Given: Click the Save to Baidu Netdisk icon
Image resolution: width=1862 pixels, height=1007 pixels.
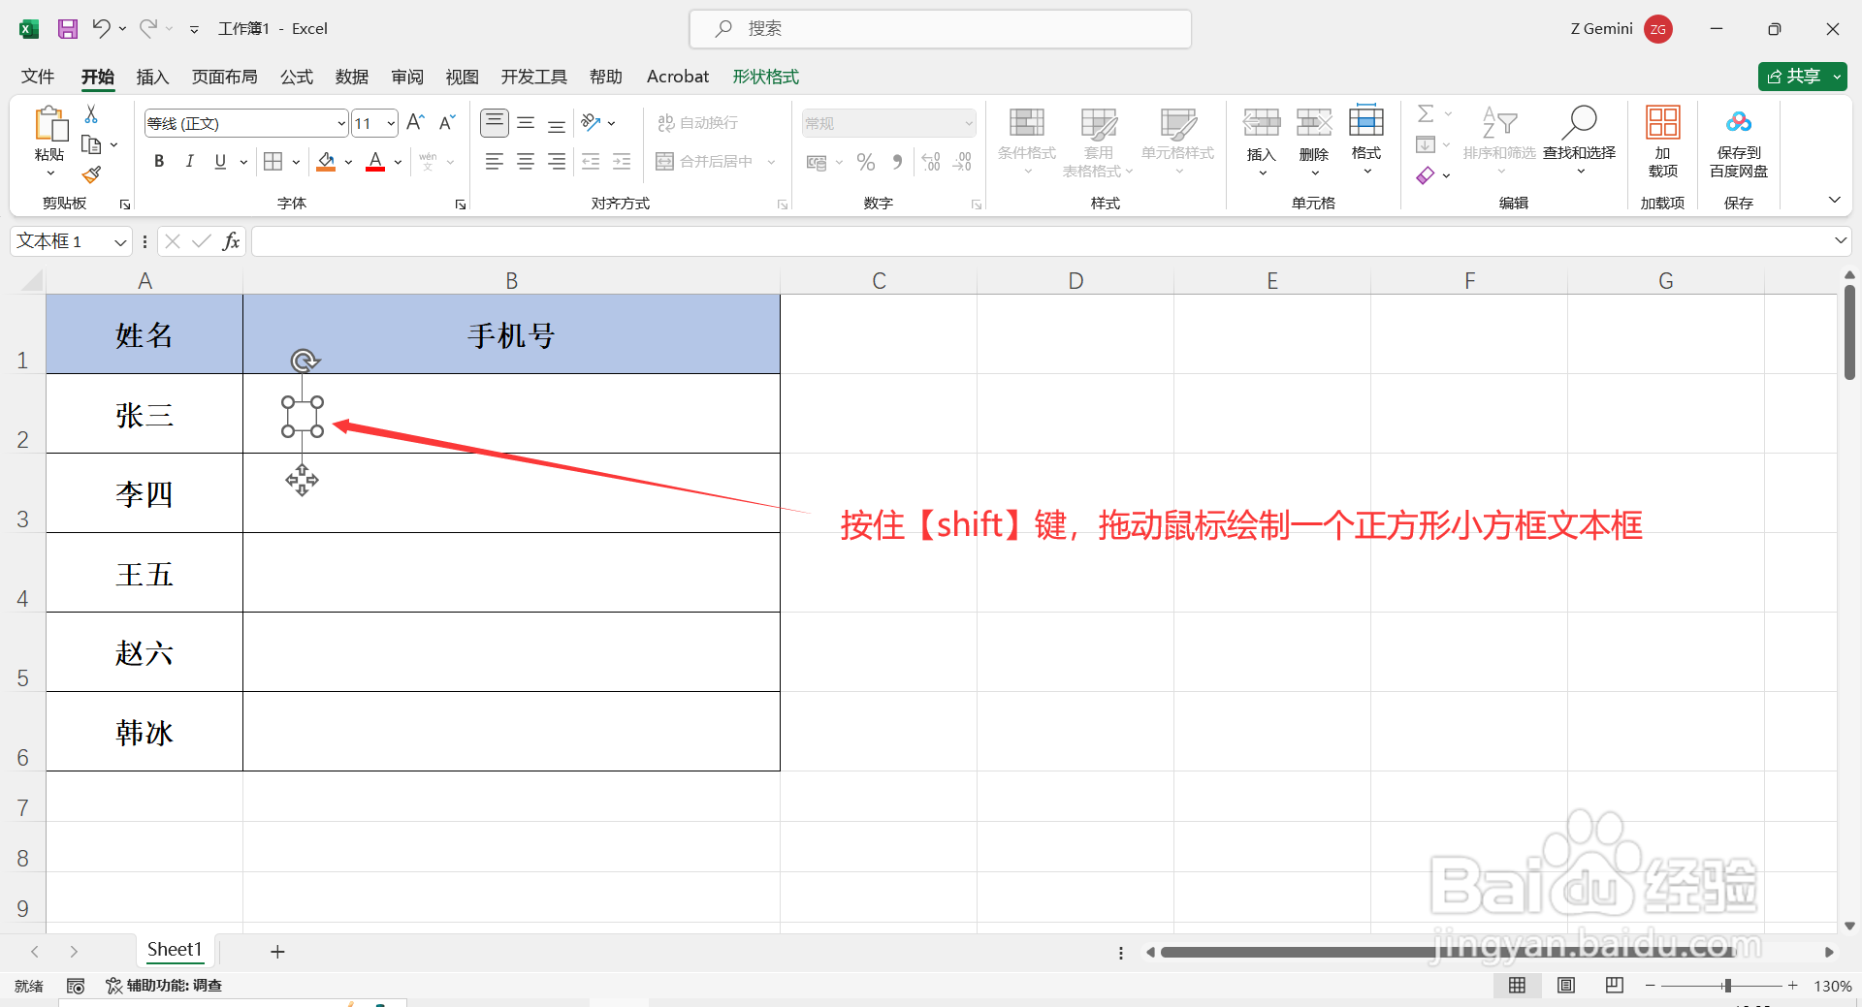Looking at the screenshot, I should (1738, 141).
